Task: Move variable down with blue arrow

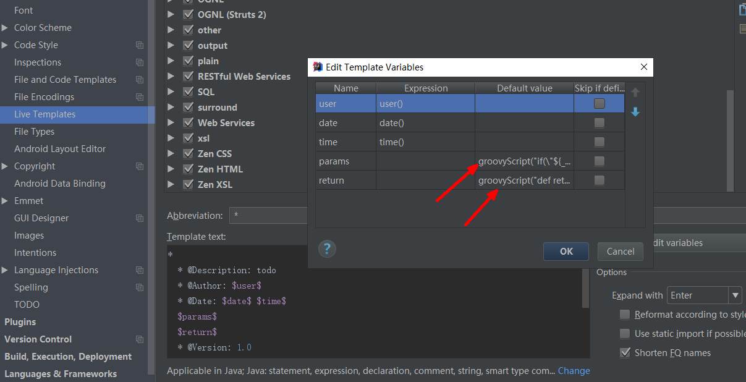Action: pos(635,112)
